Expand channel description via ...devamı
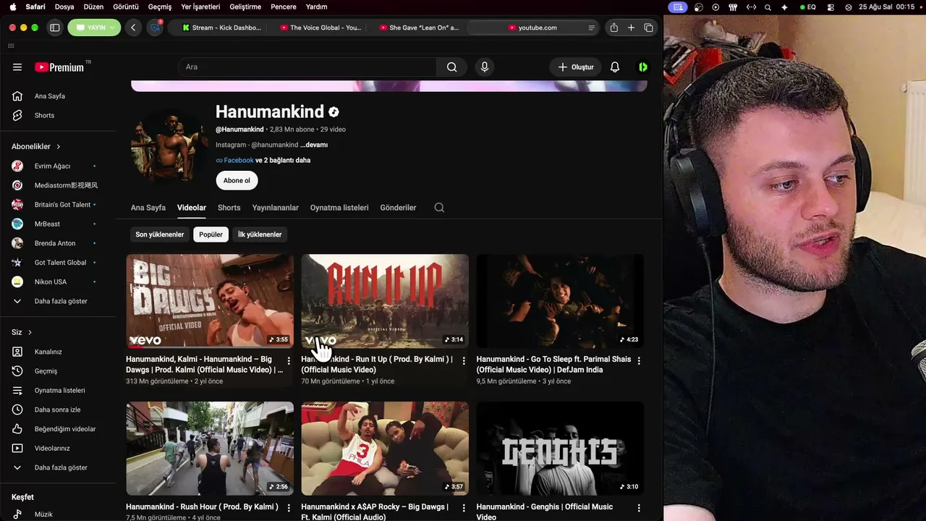This screenshot has height=521, width=926. coord(314,145)
